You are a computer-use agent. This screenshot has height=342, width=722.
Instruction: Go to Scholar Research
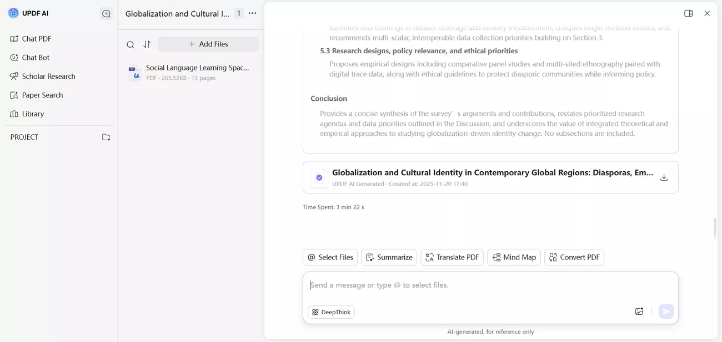[x=48, y=76]
